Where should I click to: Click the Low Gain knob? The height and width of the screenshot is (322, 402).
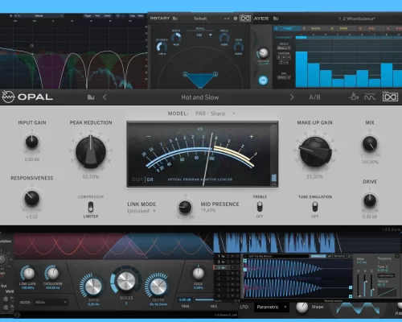point(28,274)
